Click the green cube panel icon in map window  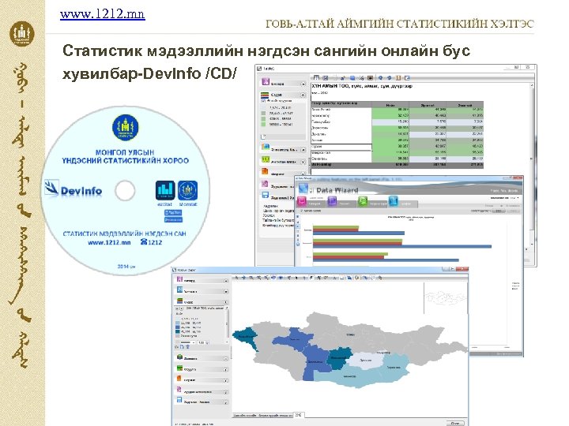click(x=179, y=357)
